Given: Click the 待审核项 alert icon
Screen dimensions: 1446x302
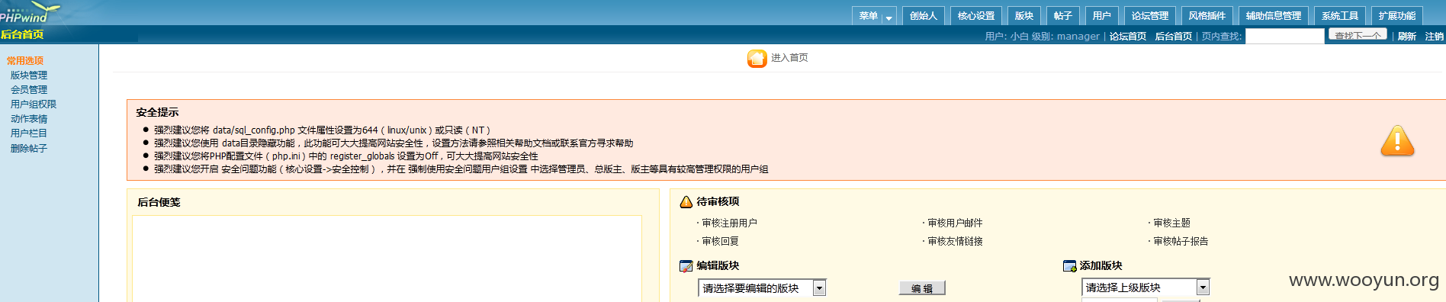Looking at the screenshot, I should tap(686, 201).
